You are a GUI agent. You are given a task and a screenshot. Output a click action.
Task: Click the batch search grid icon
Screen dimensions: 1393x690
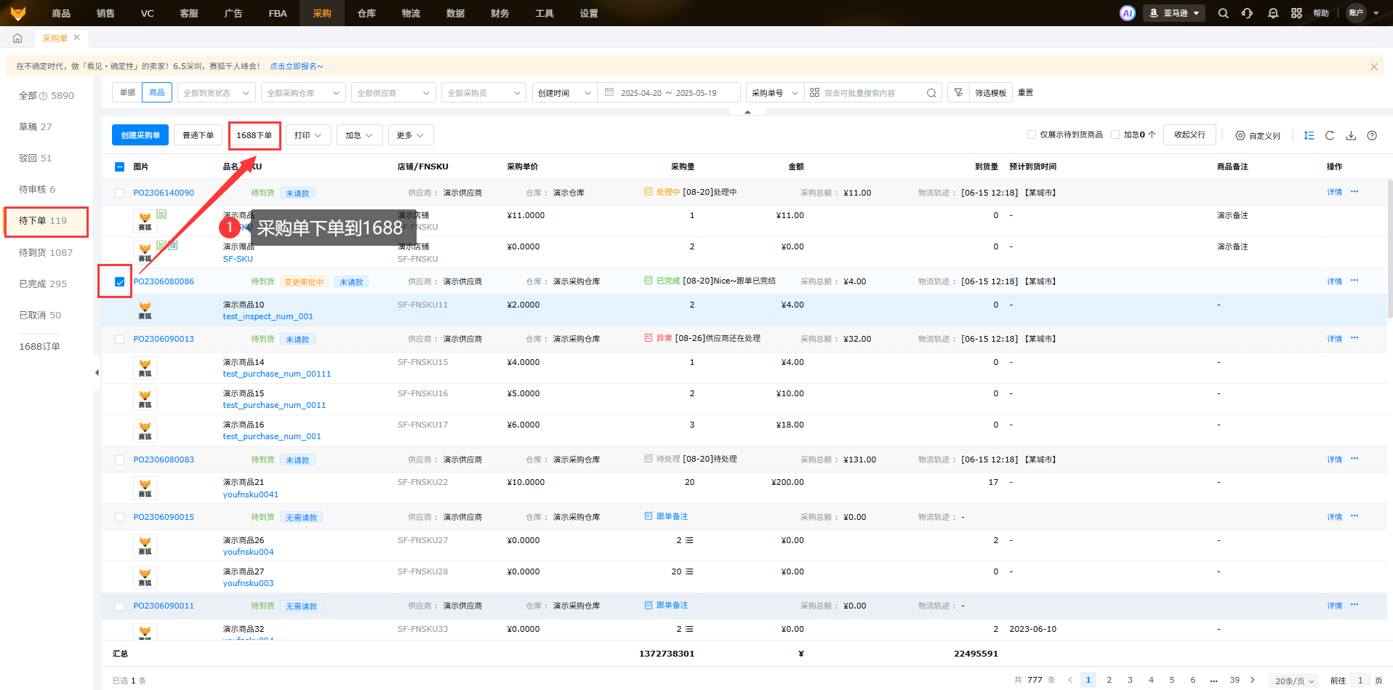pos(814,92)
